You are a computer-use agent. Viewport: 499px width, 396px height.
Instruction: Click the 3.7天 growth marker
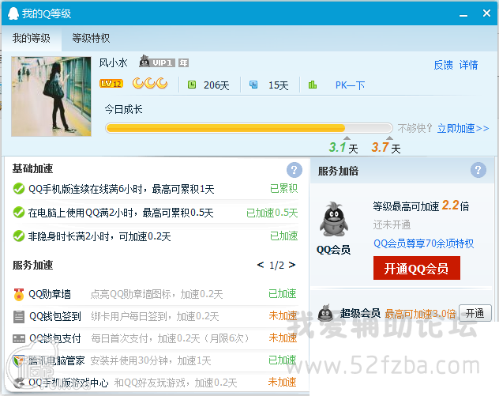(x=386, y=148)
